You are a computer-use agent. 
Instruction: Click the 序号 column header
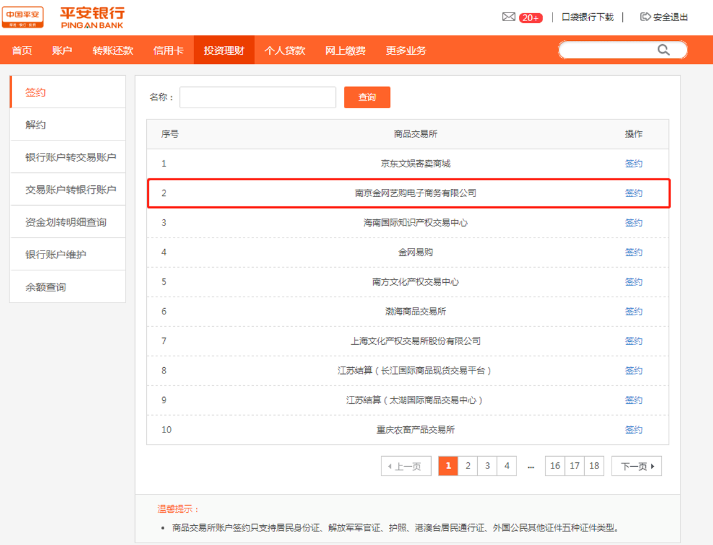click(170, 134)
